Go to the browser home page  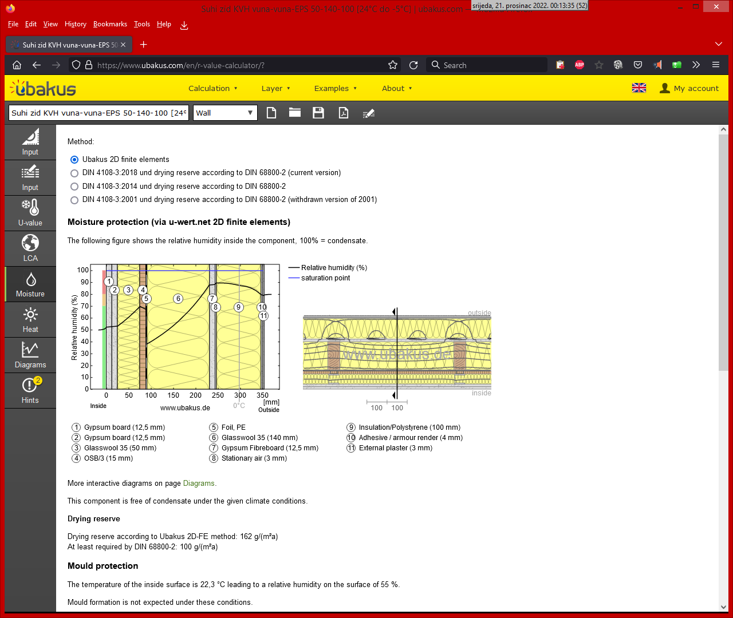[x=17, y=65]
